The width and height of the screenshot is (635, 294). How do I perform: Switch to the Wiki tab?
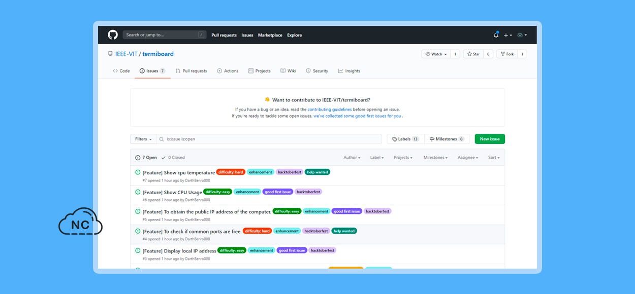tap(288, 71)
